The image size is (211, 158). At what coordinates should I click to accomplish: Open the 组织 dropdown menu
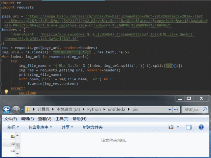[x=13, y=127]
